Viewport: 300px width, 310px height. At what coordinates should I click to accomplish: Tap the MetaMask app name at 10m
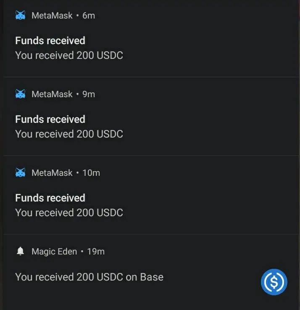(x=52, y=173)
